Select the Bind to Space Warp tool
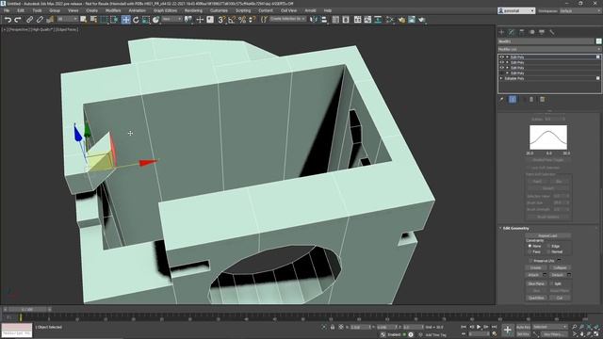603x339 pixels. [x=50, y=20]
